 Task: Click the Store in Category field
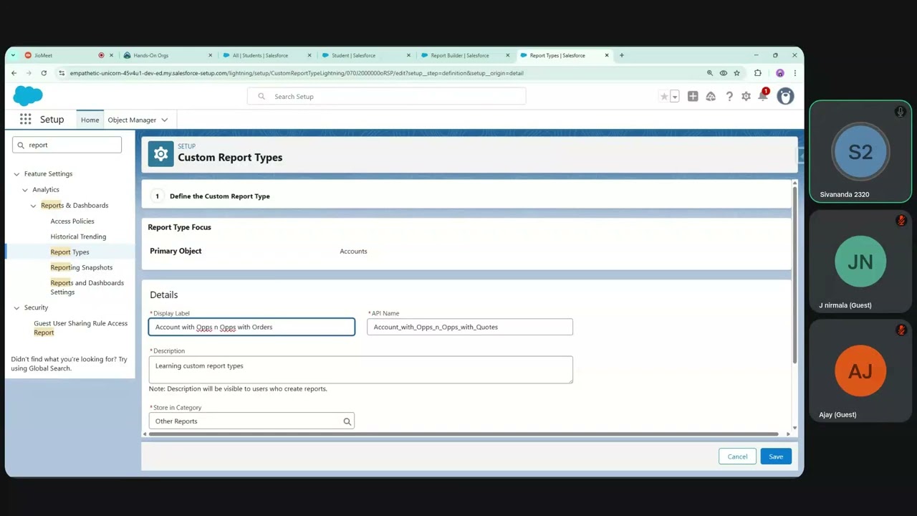click(251, 421)
